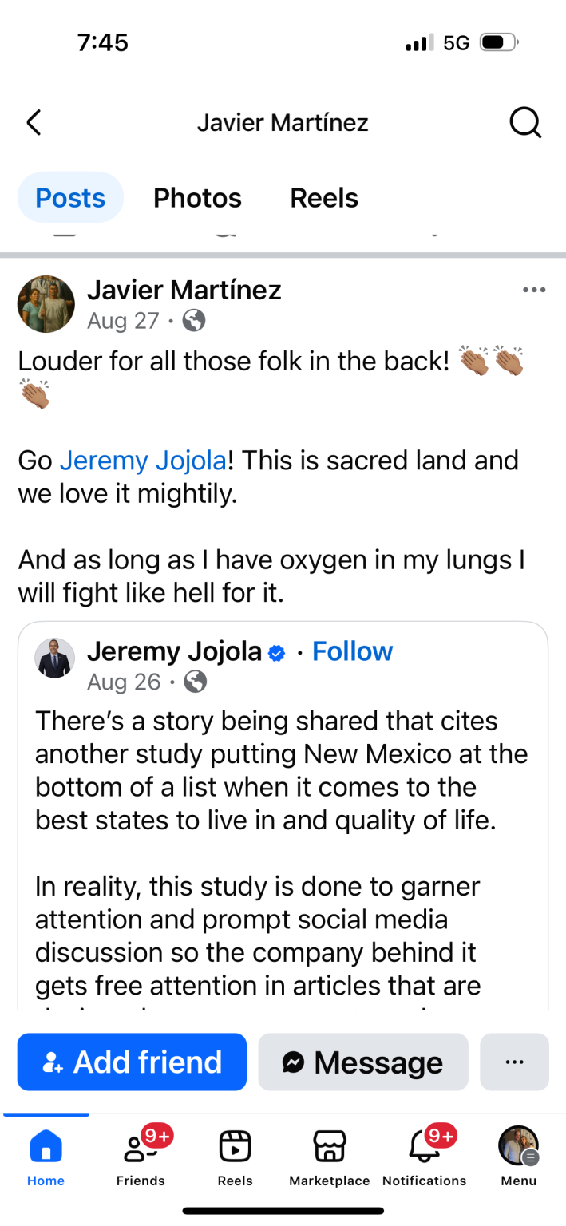Tap Jeremy Jojola's shared post avatar
Viewport: 566px width, 1226px height.
[x=54, y=658]
